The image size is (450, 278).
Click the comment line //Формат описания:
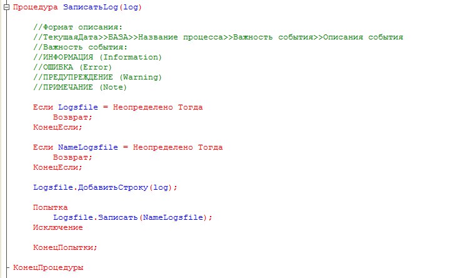(x=77, y=28)
